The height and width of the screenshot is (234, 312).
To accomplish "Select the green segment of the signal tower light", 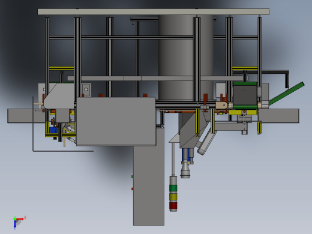I will click(x=173, y=188).
